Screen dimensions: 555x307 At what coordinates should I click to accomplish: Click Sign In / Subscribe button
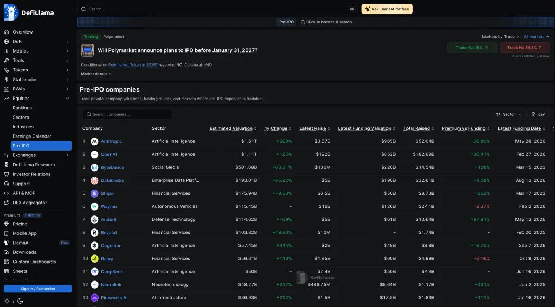click(37, 289)
